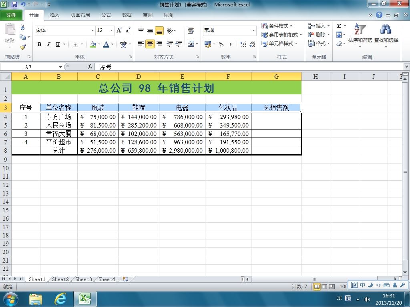
Task: Open Windows Explorer folder on taskbar
Action: pos(36,299)
